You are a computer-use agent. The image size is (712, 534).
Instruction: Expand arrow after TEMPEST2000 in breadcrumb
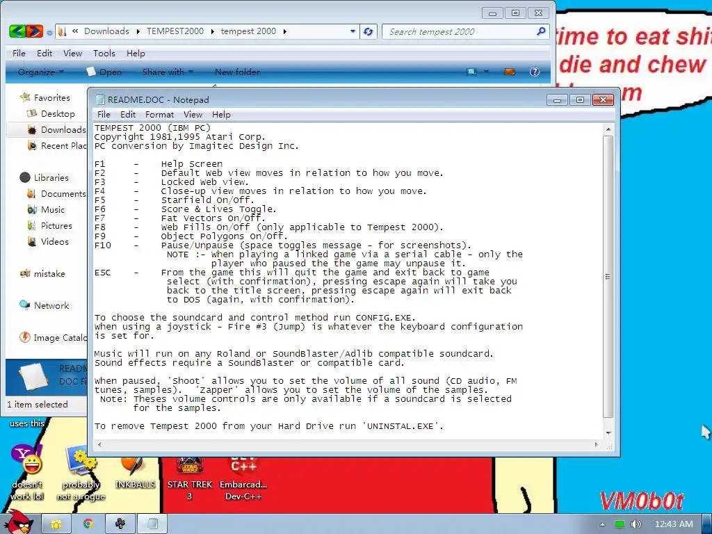[x=213, y=31]
